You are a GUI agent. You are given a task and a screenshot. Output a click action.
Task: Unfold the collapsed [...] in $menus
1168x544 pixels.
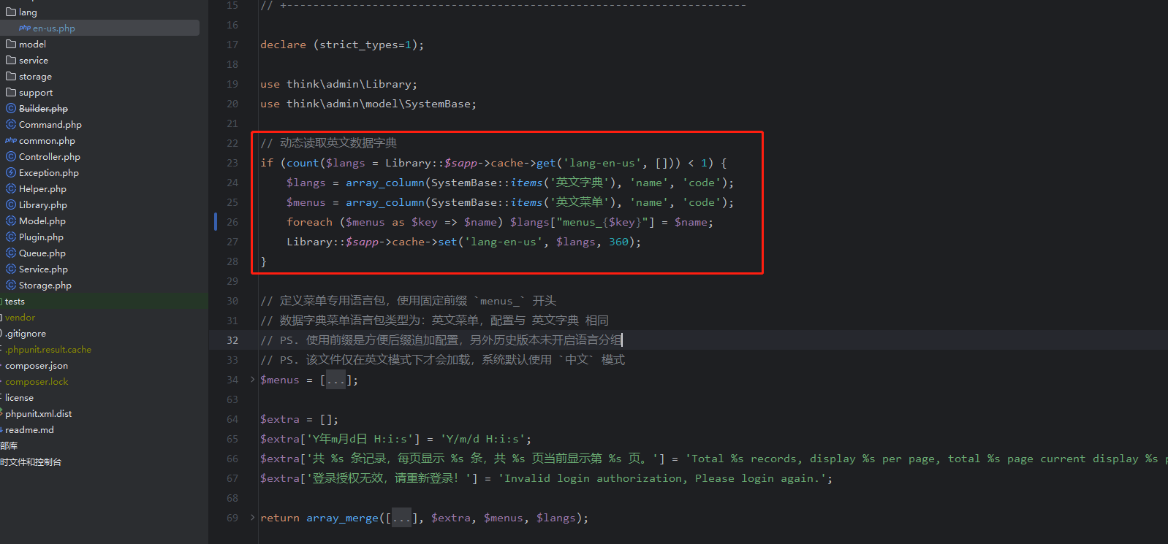point(335,380)
